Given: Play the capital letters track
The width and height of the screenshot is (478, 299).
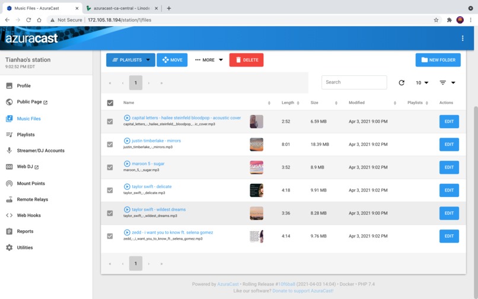Looking at the screenshot, I should click(127, 118).
